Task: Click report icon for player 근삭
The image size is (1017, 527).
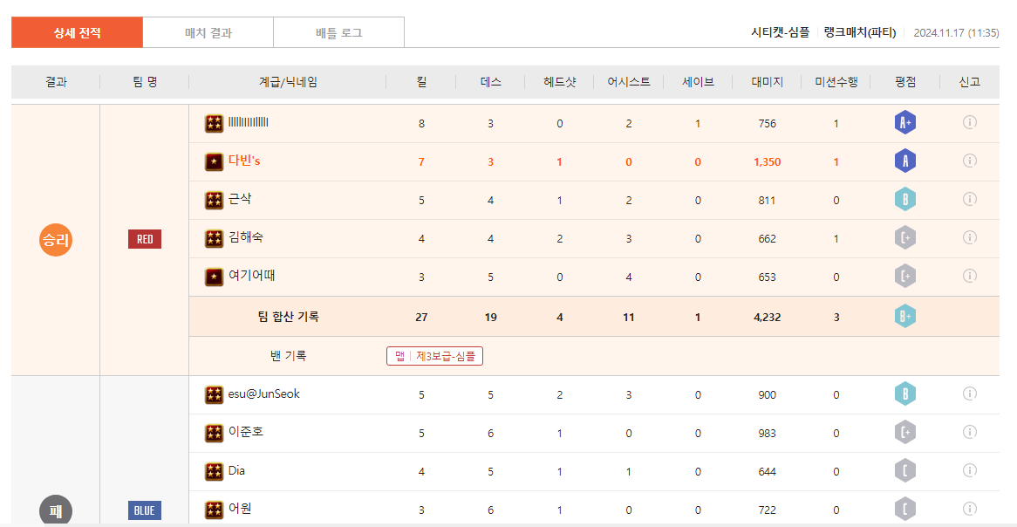Action: (969, 199)
